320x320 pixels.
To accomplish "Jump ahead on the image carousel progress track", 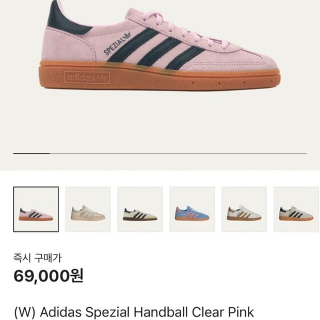I will click(178, 153).
